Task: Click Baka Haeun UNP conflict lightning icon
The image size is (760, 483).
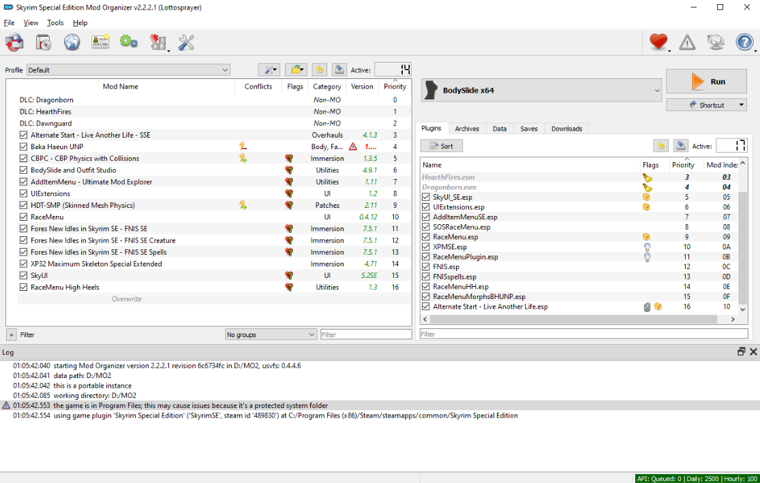Action: [243, 146]
